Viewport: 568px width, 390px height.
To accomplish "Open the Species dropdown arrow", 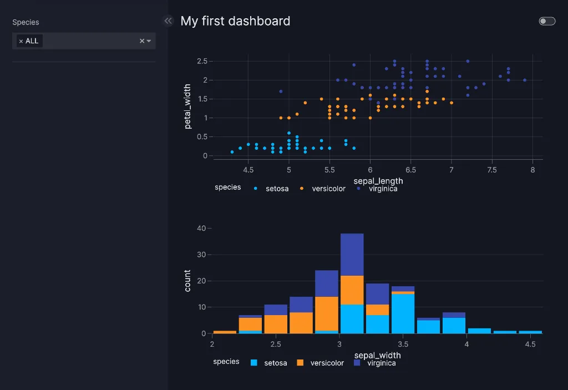I will [x=149, y=41].
